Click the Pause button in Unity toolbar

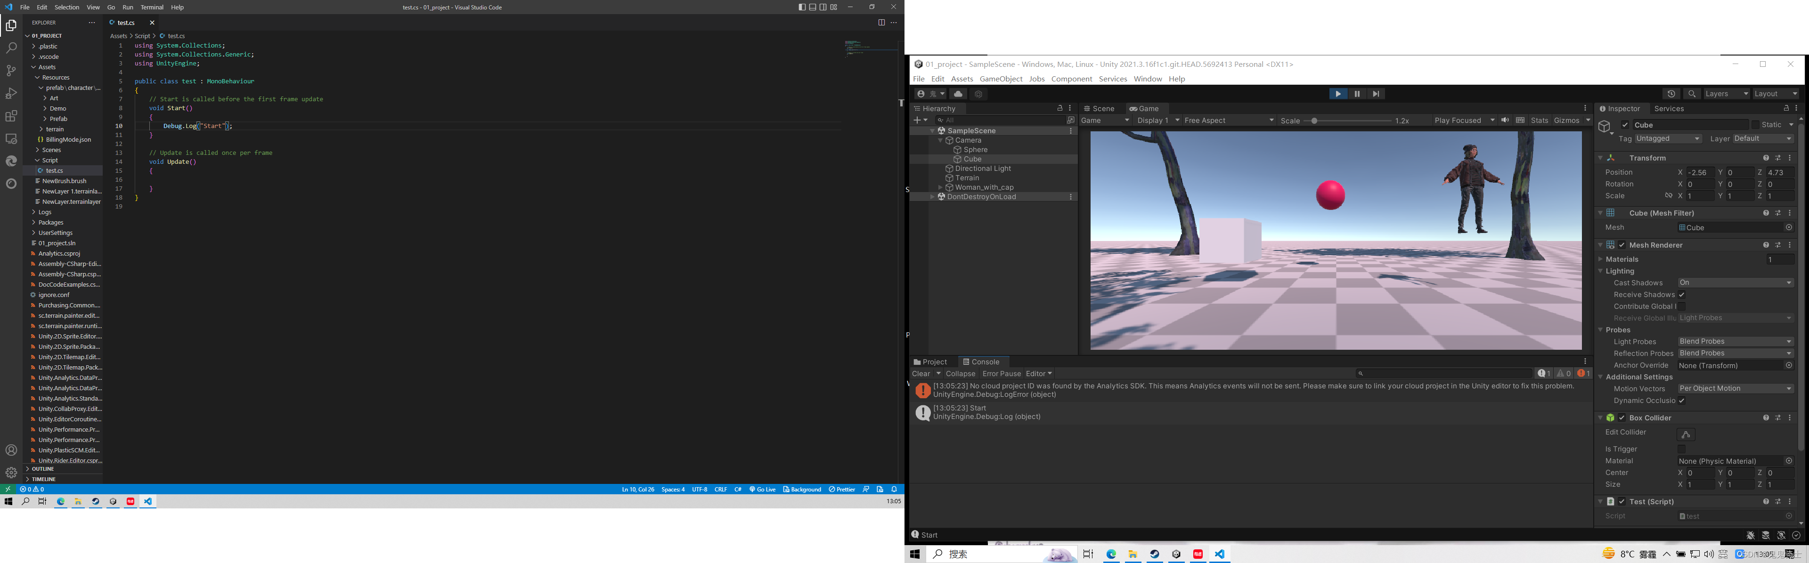coord(1357,94)
